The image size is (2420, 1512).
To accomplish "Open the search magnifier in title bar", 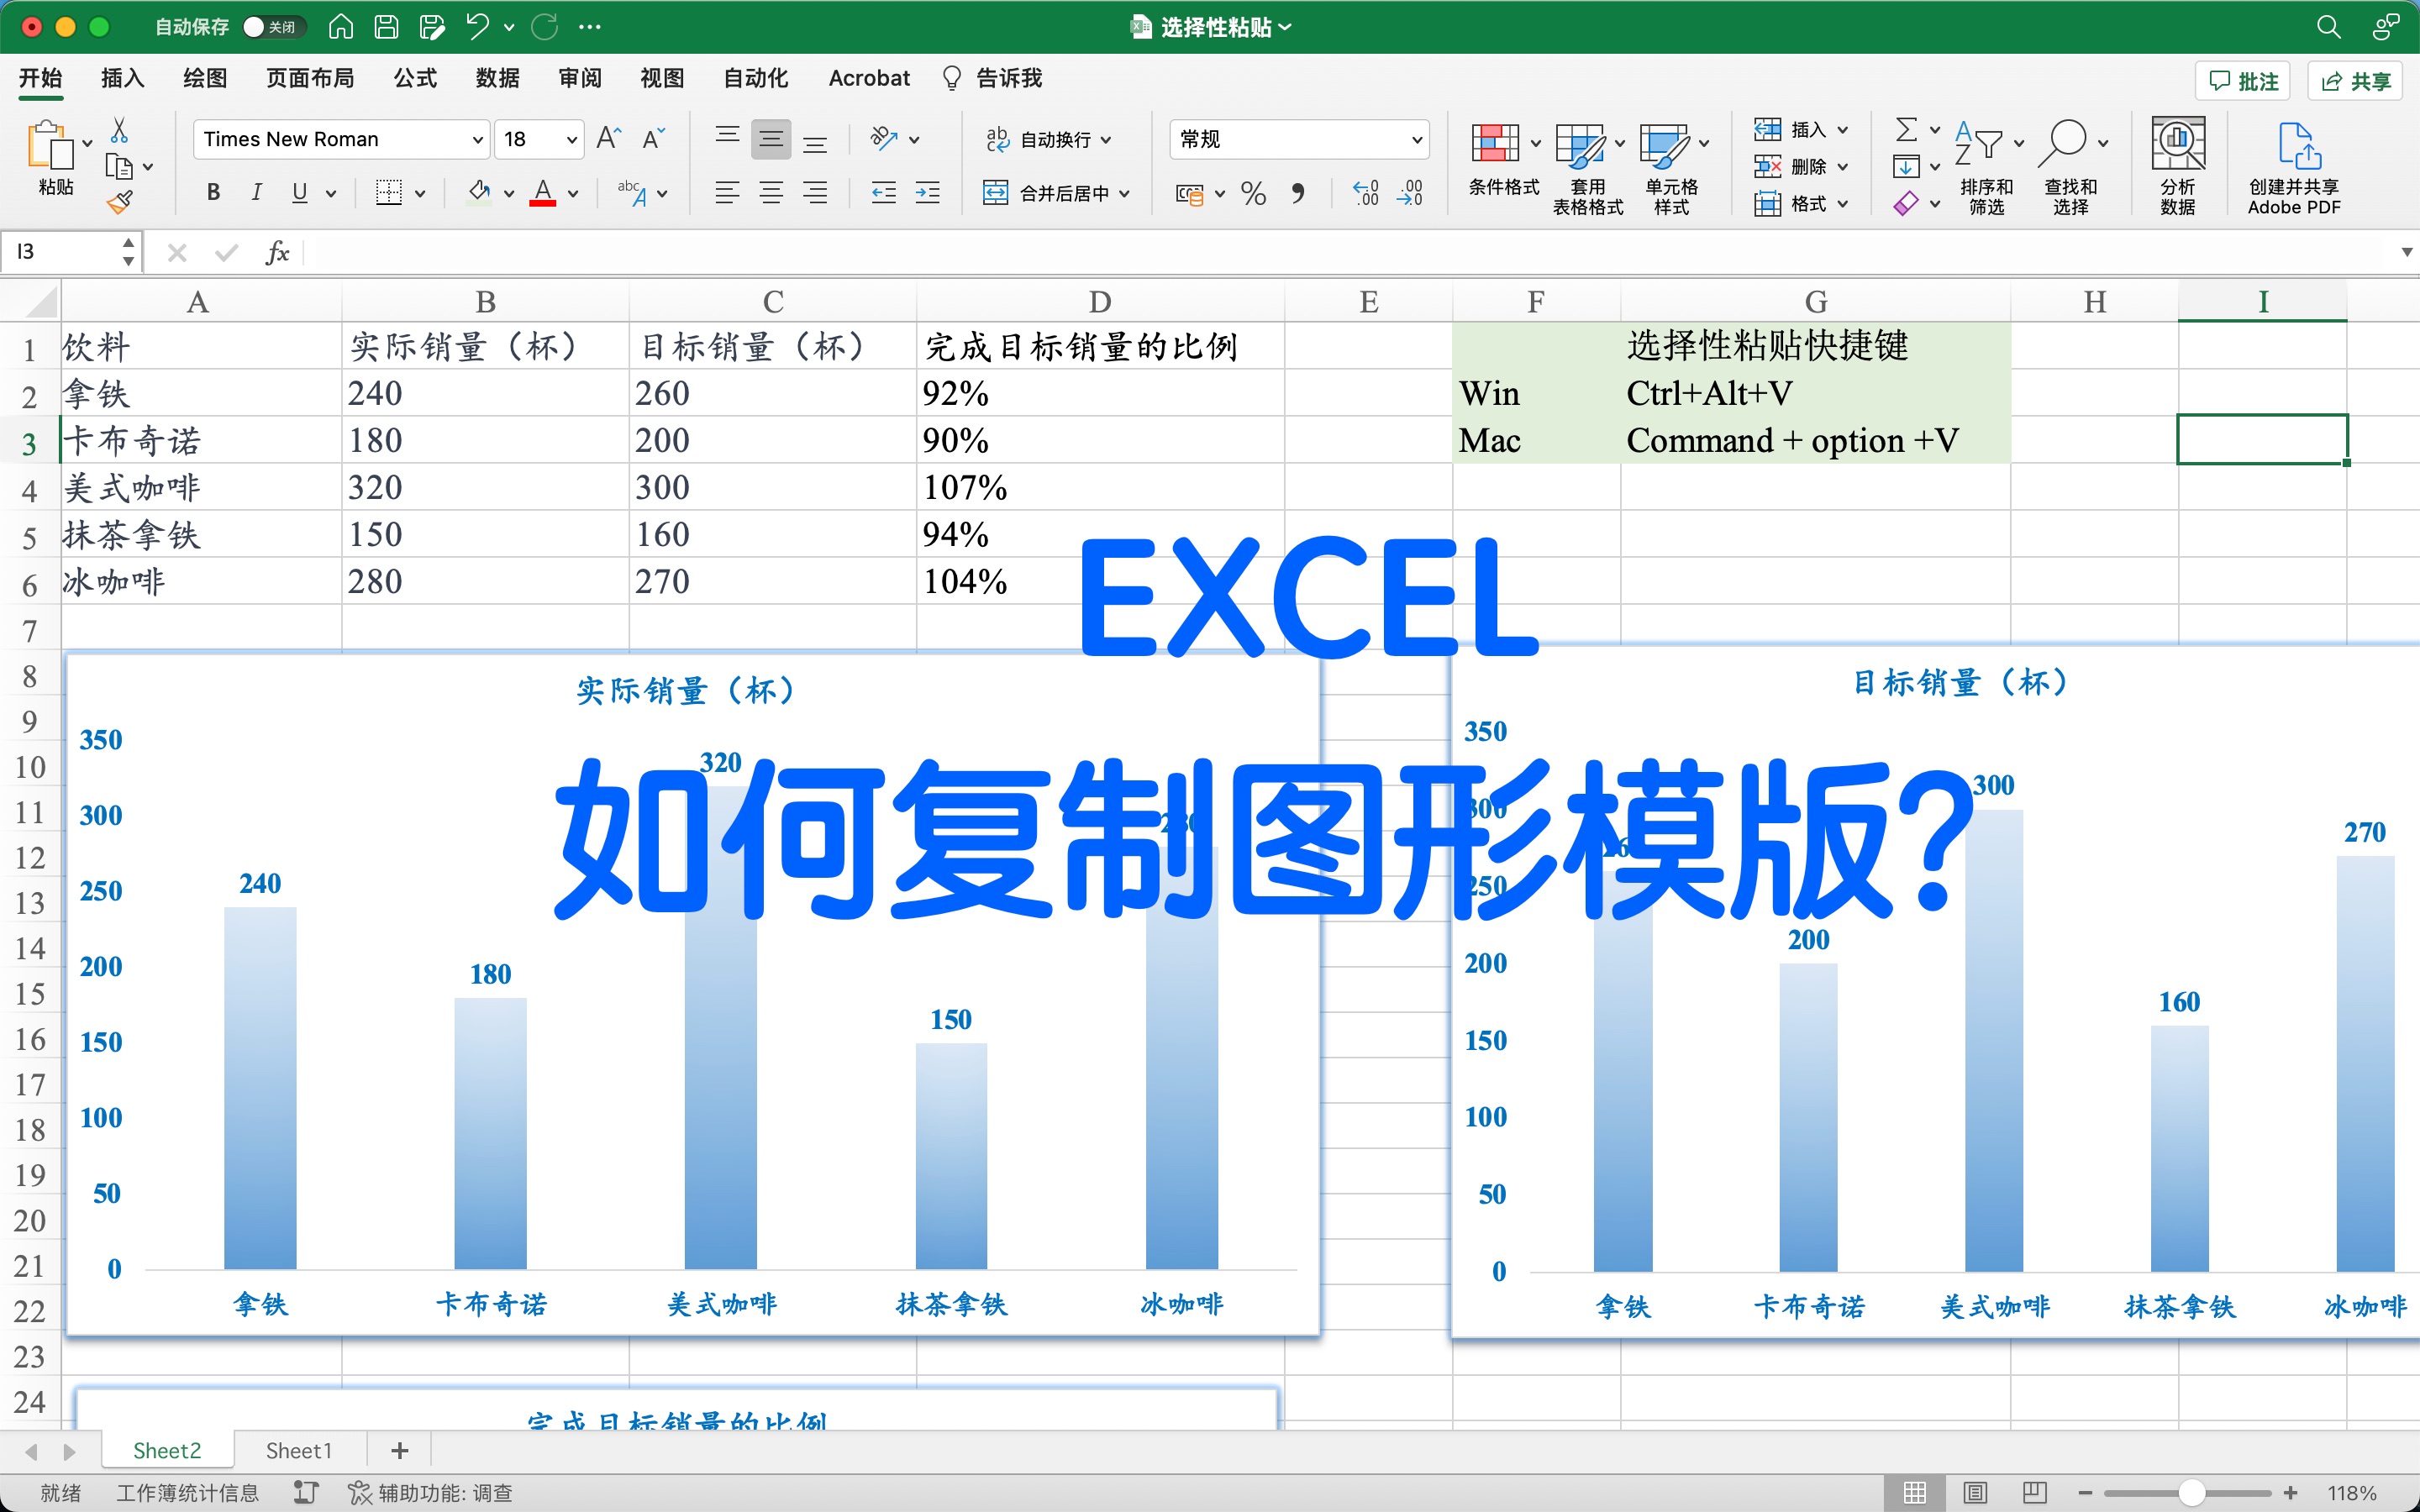I will click(x=2329, y=27).
